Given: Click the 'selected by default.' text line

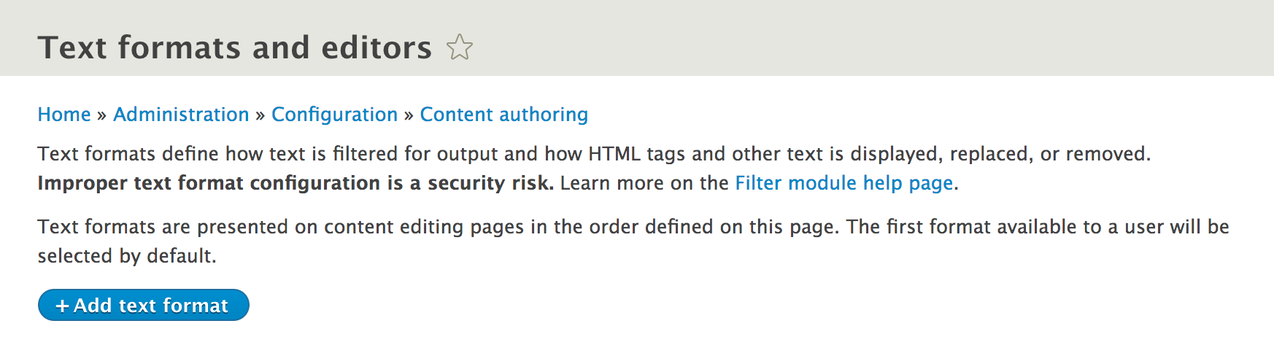Looking at the screenshot, I should click(127, 256).
